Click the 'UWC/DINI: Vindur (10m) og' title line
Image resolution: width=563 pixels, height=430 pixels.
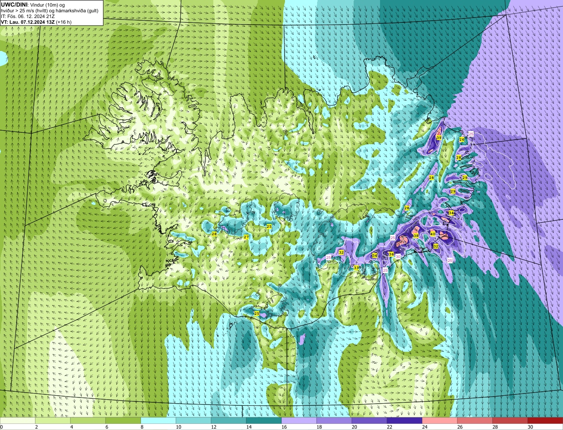(33, 4)
